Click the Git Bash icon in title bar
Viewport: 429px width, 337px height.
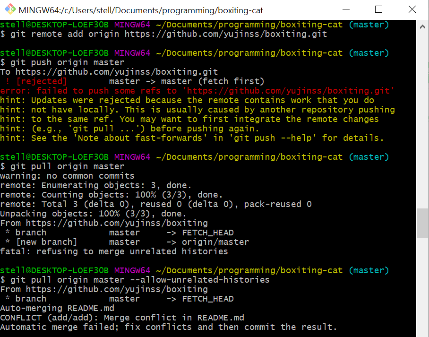click(x=10, y=9)
